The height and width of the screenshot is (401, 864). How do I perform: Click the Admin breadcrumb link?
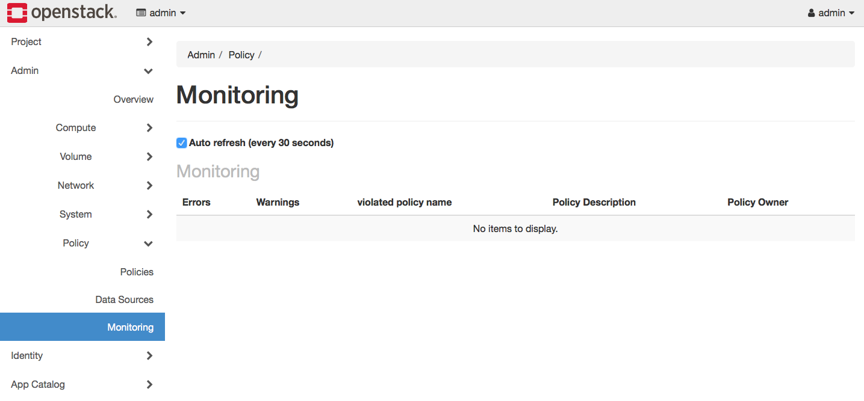201,55
